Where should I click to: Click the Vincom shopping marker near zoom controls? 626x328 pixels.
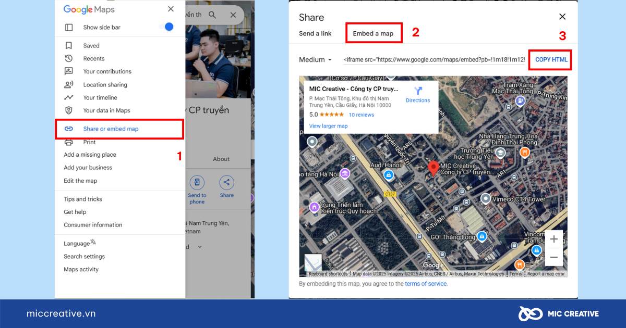tap(536, 250)
